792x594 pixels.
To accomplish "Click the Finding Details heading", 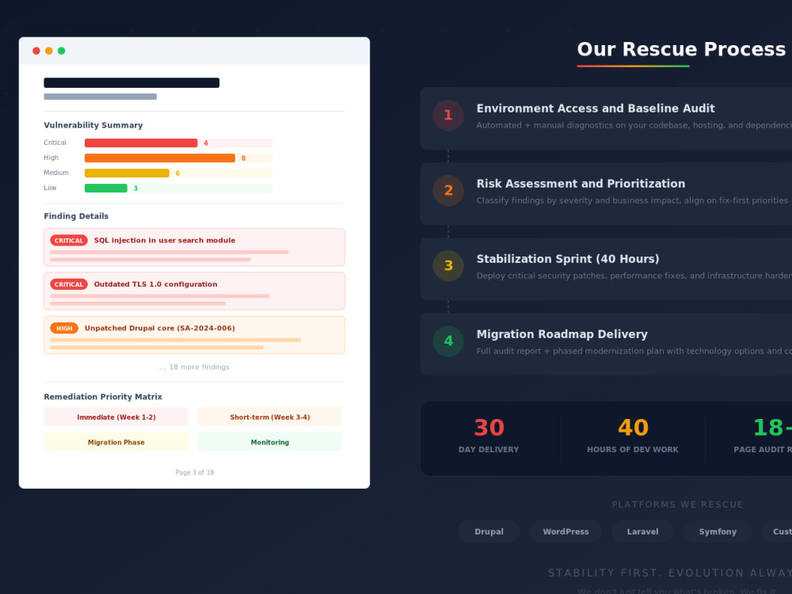I will coord(76,216).
